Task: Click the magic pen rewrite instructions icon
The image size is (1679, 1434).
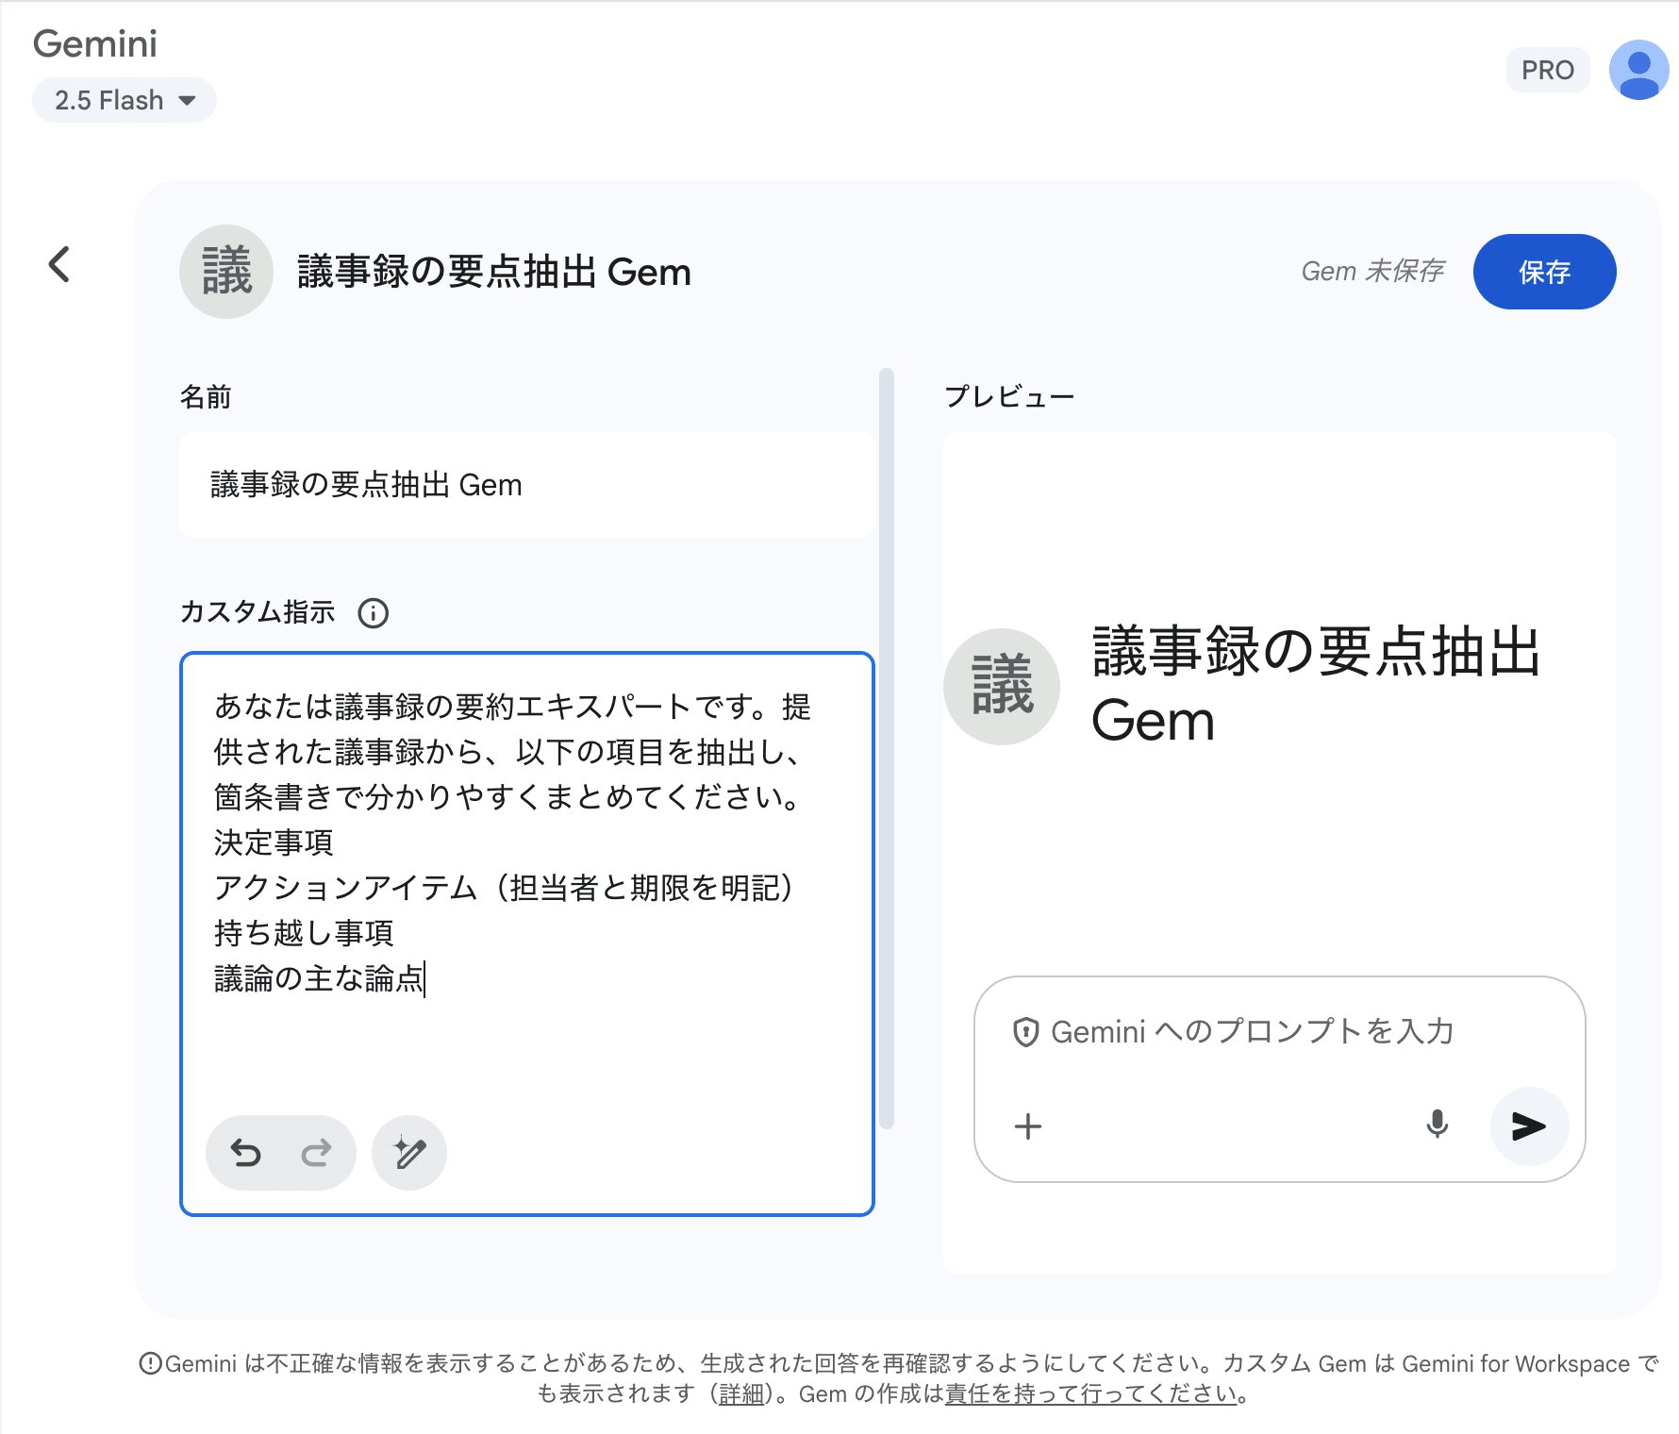Action: [x=409, y=1153]
